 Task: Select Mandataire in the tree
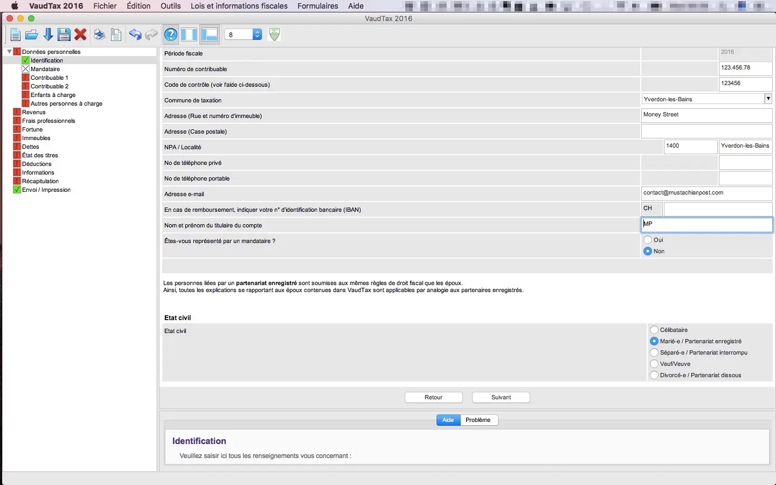45,69
